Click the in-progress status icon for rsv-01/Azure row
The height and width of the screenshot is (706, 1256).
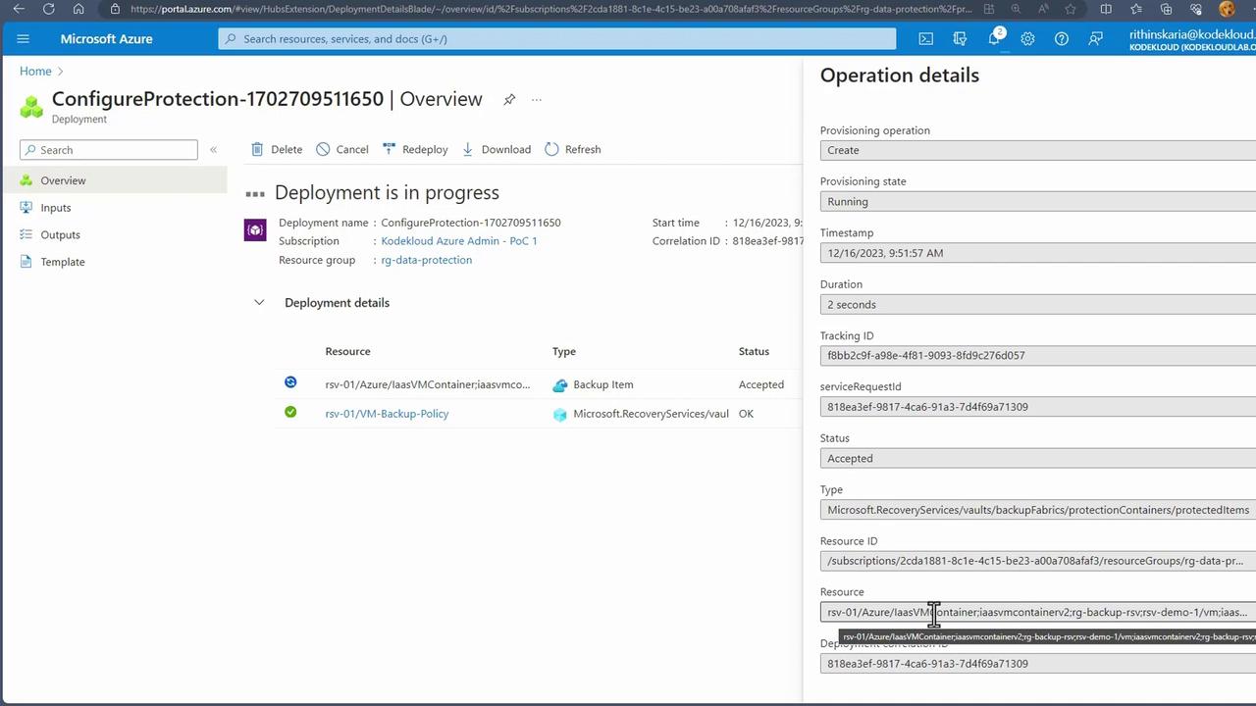click(x=290, y=382)
